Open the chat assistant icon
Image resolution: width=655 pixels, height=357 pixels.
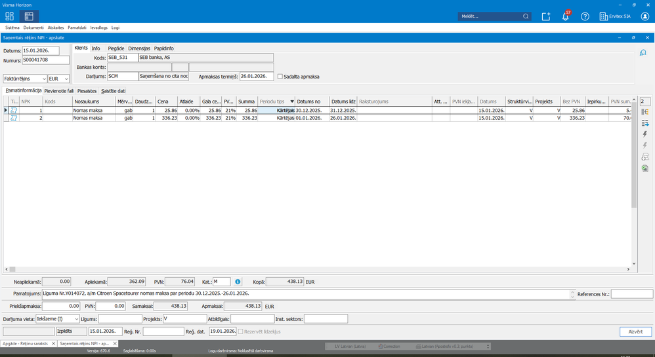click(643, 52)
